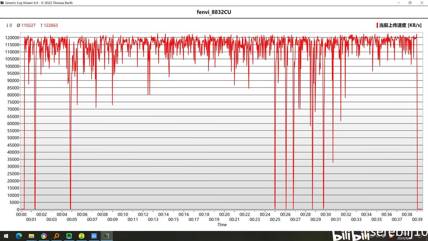Click the 100000 y-axis label
Viewport: 428px width, 241px height.
12,66
